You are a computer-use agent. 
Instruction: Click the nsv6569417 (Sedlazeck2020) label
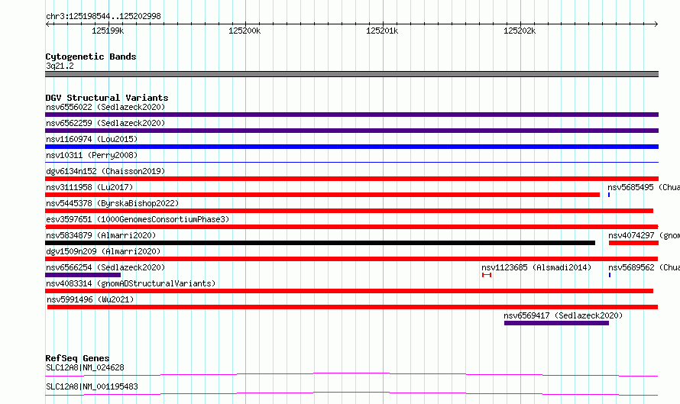pos(563,315)
